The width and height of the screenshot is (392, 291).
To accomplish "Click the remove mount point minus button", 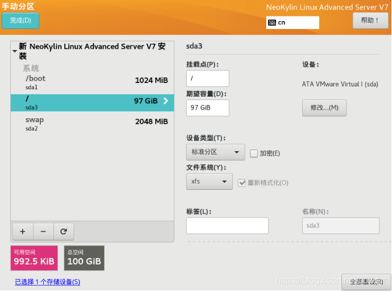I will coord(43,231).
